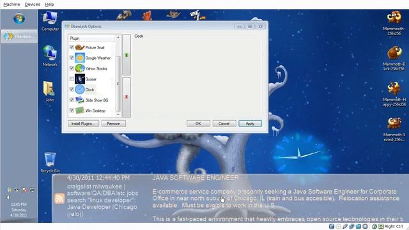Select the Mammooth-Seated-256x256 desktop icon
The height and width of the screenshot is (230, 409).
394,129
